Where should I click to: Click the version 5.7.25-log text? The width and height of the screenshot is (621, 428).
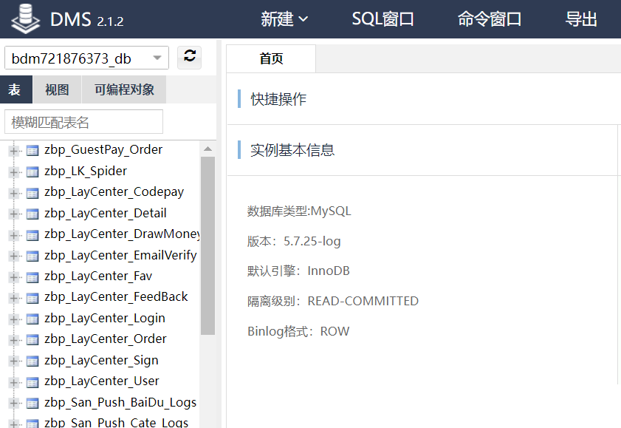tap(294, 241)
